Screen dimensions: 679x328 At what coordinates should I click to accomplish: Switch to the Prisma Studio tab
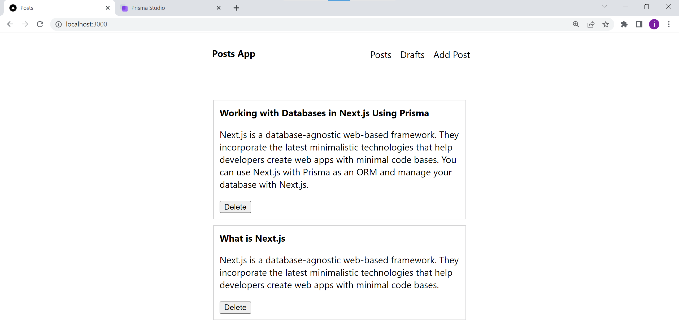click(170, 8)
